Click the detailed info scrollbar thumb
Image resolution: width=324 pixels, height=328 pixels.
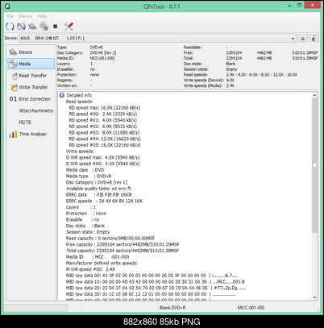(x=314, y=165)
